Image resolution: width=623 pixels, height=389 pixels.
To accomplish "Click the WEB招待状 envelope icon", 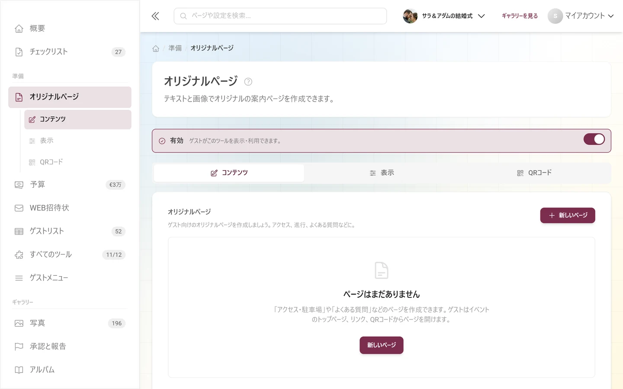I will pyautogui.click(x=19, y=208).
